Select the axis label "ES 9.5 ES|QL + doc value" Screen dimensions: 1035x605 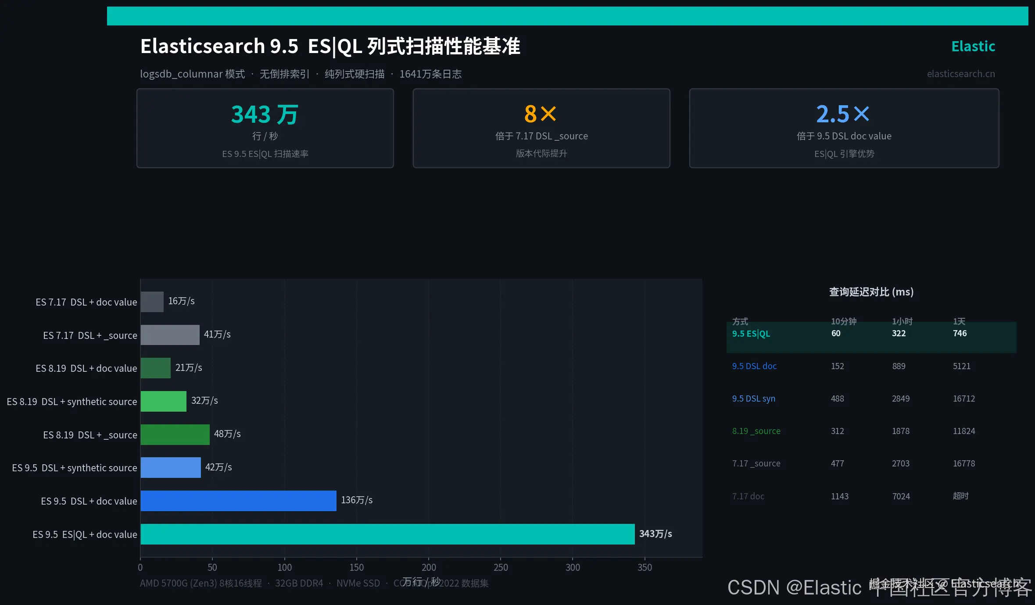pyautogui.click(x=85, y=534)
